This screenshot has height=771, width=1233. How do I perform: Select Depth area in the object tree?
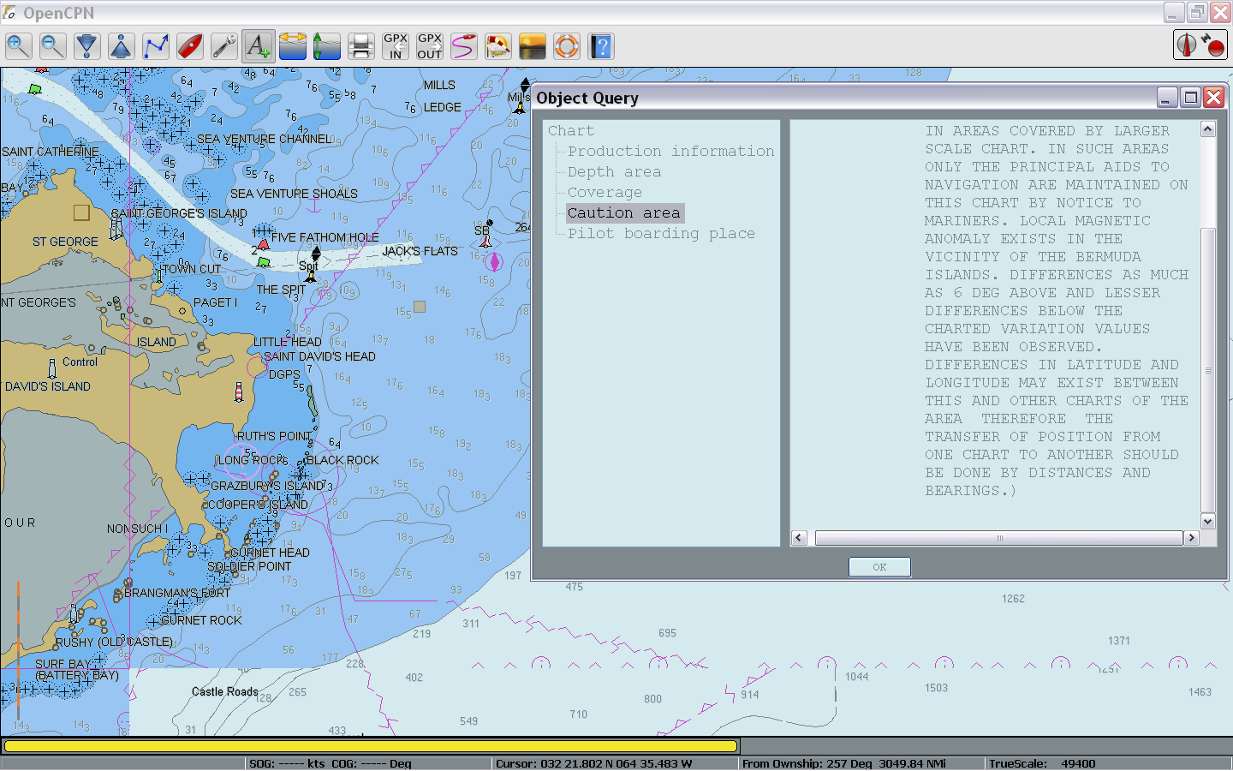coord(614,172)
